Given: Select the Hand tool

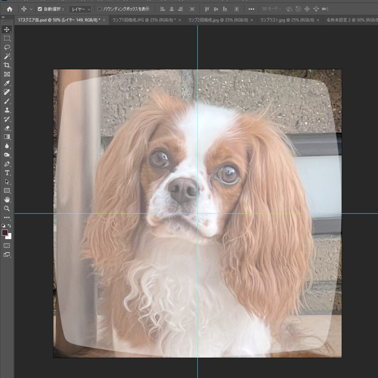Looking at the screenshot, I should coord(7,200).
